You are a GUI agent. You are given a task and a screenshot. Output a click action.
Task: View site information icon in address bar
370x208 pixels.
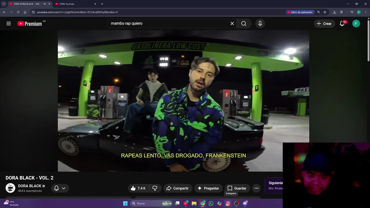[33, 12]
